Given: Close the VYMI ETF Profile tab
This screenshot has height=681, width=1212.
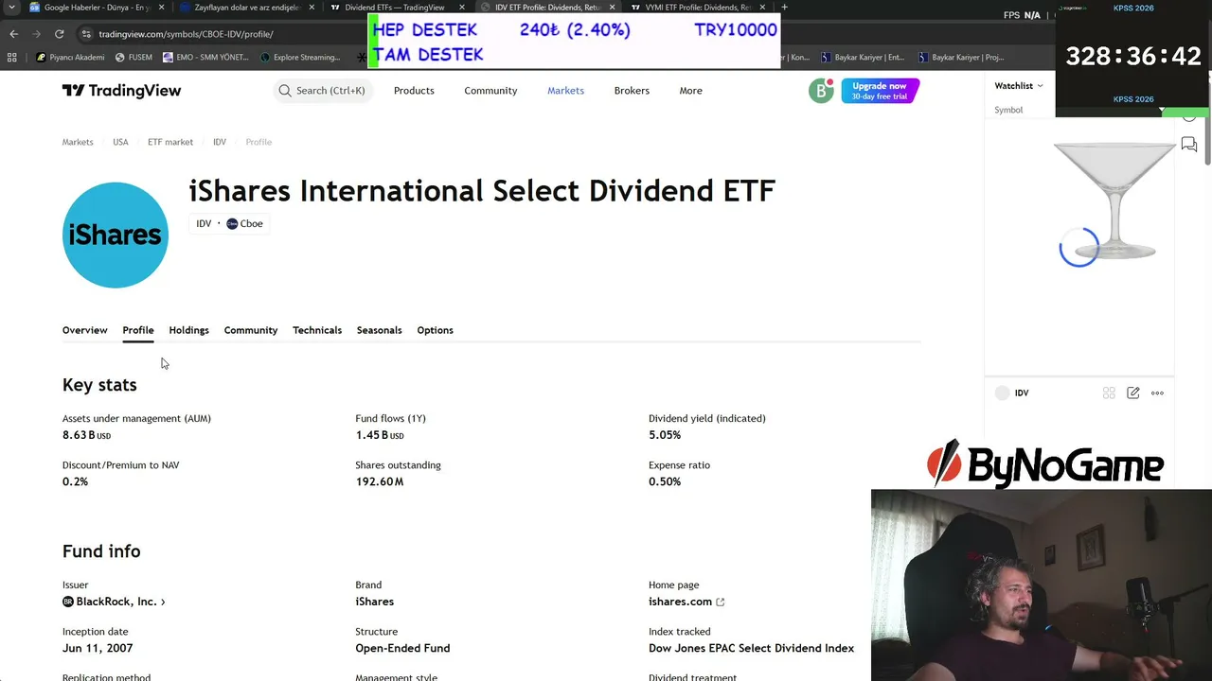Looking at the screenshot, I should click(x=762, y=8).
